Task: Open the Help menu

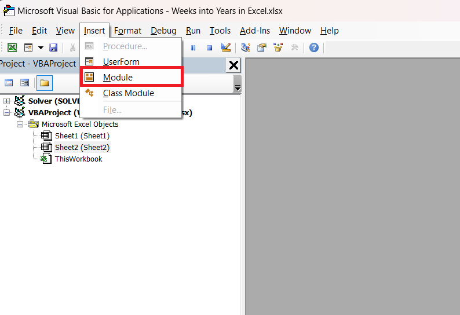Action: [330, 31]
